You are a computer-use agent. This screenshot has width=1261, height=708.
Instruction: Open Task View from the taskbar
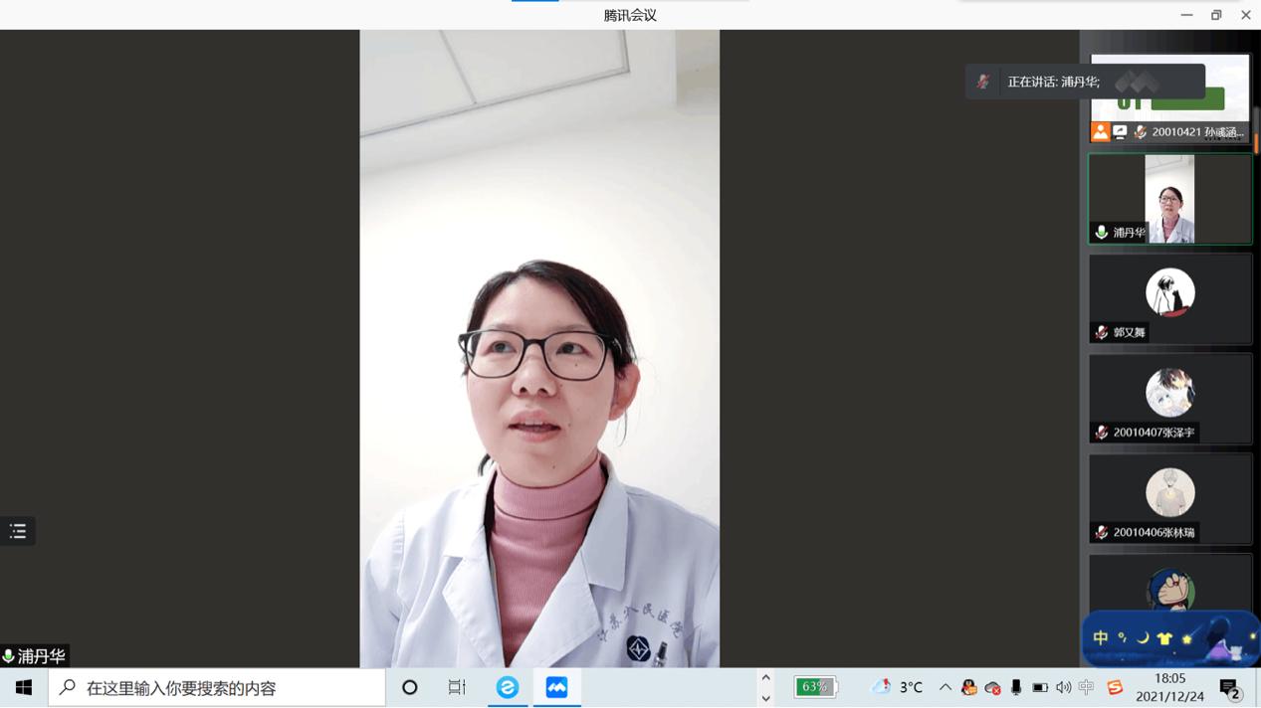[457, 687]
